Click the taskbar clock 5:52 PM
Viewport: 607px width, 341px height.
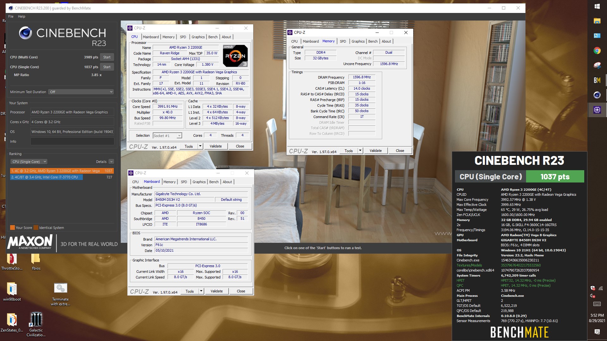597,315
